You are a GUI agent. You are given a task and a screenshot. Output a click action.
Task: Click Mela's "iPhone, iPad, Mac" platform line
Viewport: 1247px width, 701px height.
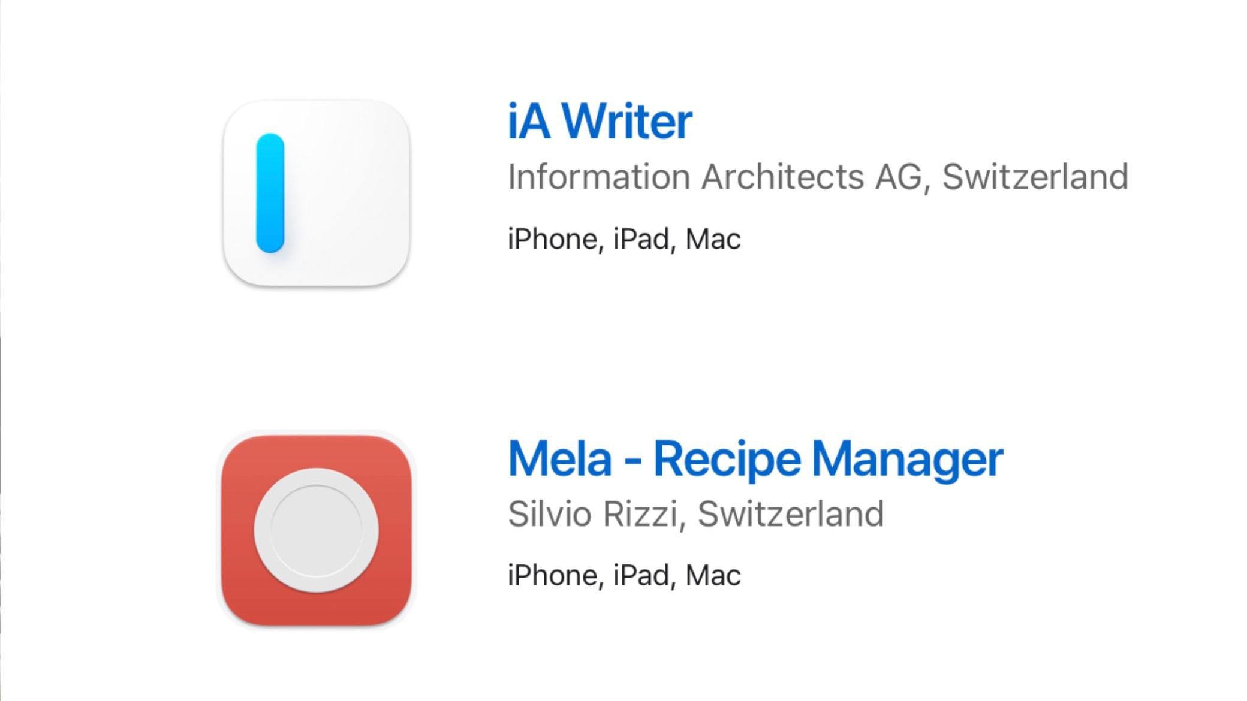(624, 575)
